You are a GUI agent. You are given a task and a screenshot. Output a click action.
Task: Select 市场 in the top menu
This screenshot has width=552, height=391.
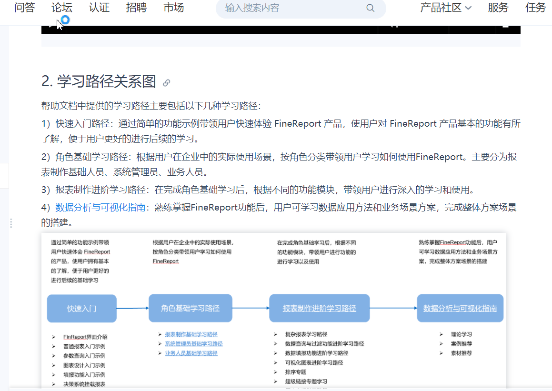tap(174, 8)
